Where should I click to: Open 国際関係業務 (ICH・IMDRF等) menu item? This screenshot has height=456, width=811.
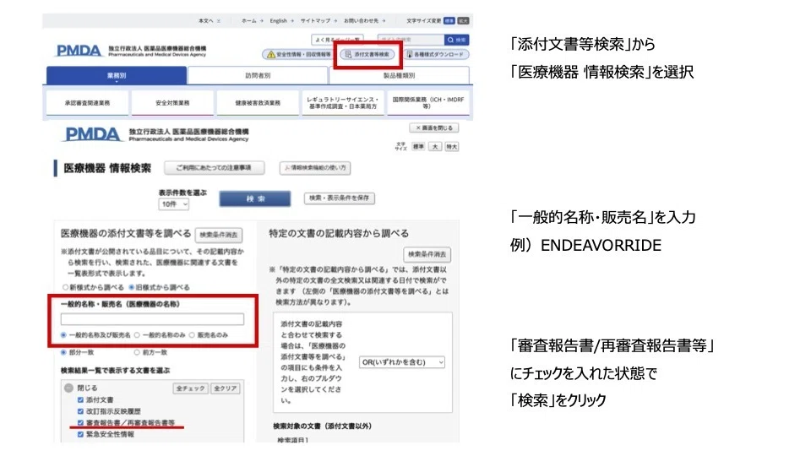pos(428,103)
